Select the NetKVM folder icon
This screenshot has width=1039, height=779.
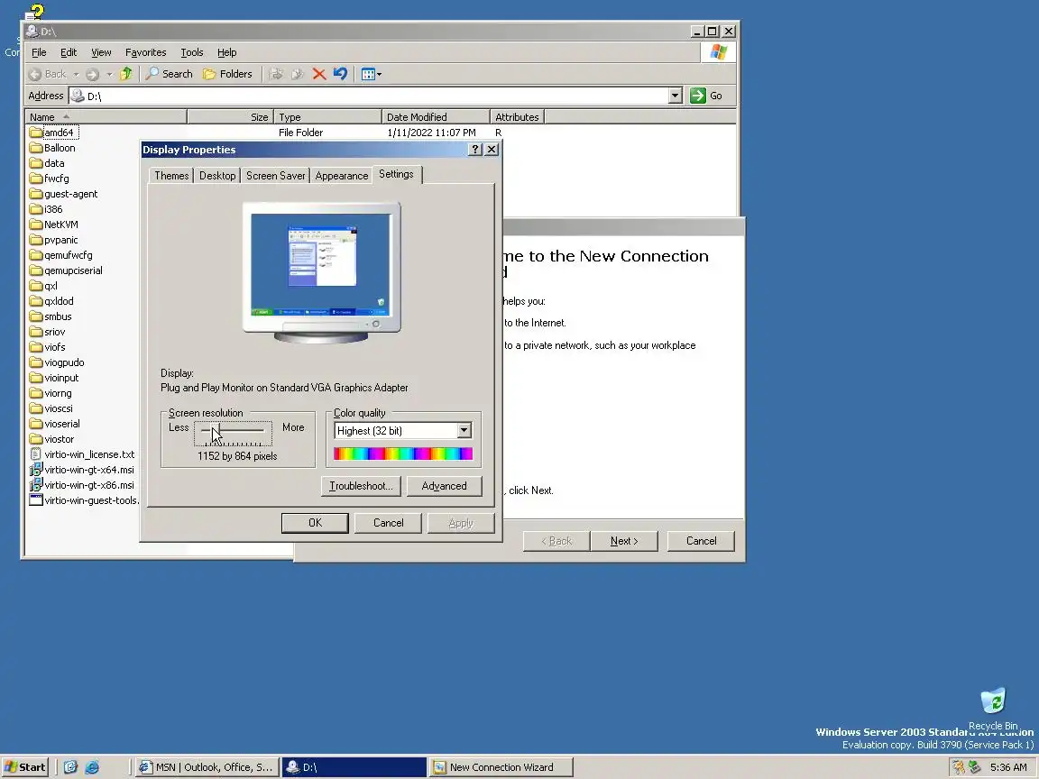pos(36,225)
